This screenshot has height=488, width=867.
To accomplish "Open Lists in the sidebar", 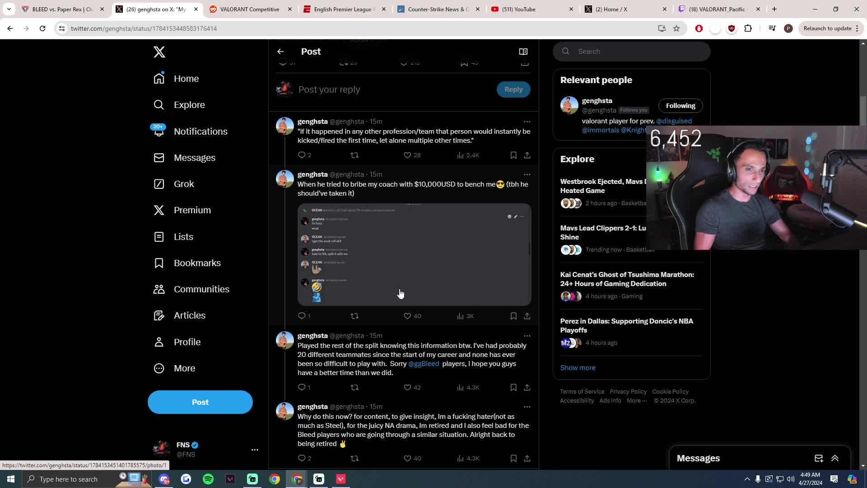I will 173,237.
